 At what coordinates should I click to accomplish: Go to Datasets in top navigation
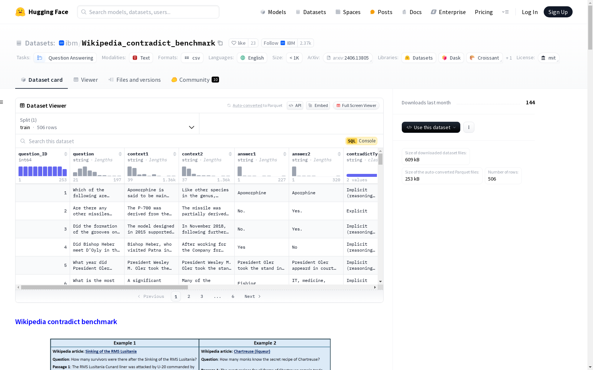pyautogui.click(x=311, y=12)
